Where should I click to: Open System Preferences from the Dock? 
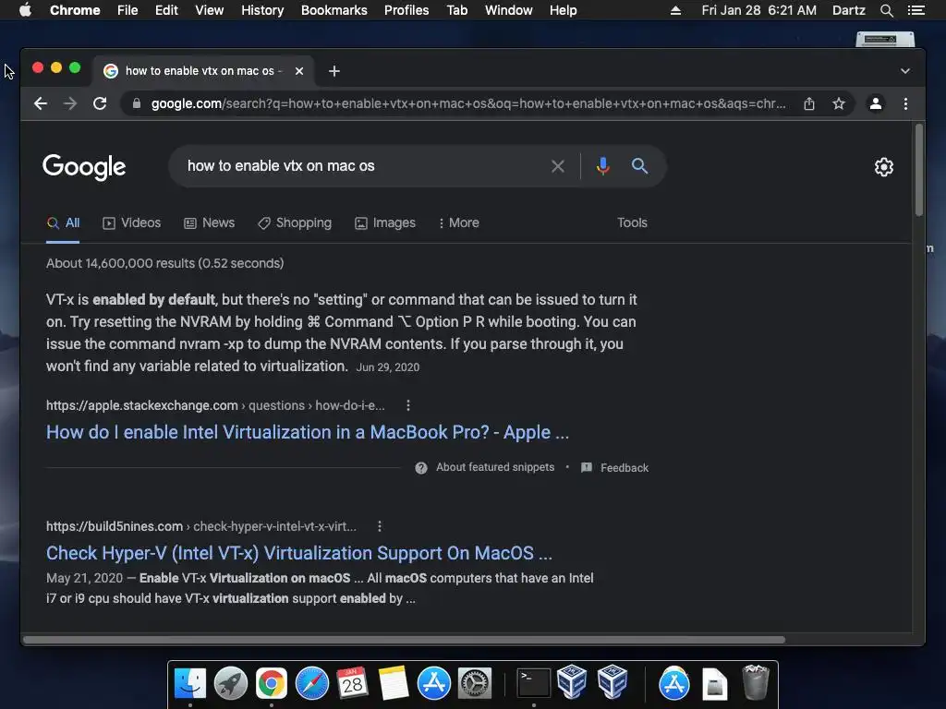[x=475, y=684]
